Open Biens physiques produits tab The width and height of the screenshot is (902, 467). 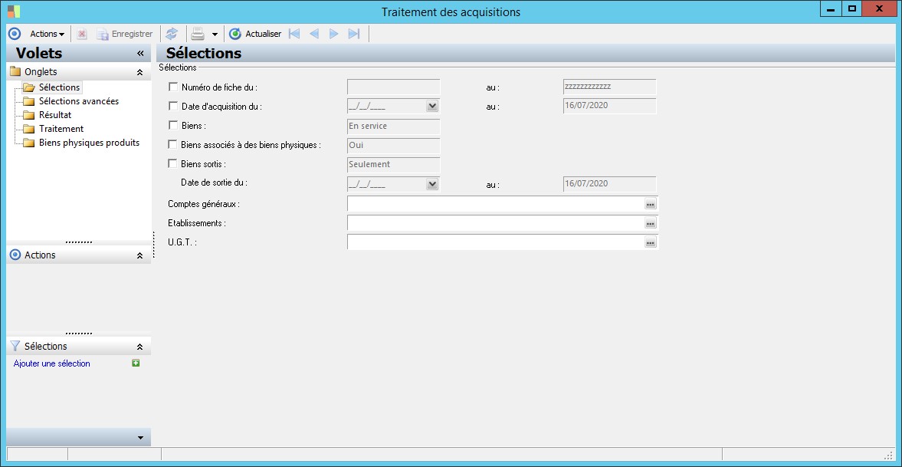click(89, 143)
